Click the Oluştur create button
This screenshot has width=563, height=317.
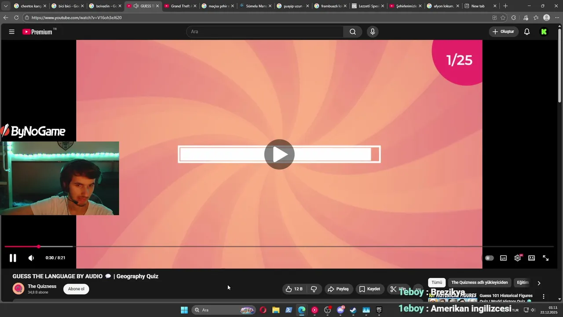click(504, 32)
